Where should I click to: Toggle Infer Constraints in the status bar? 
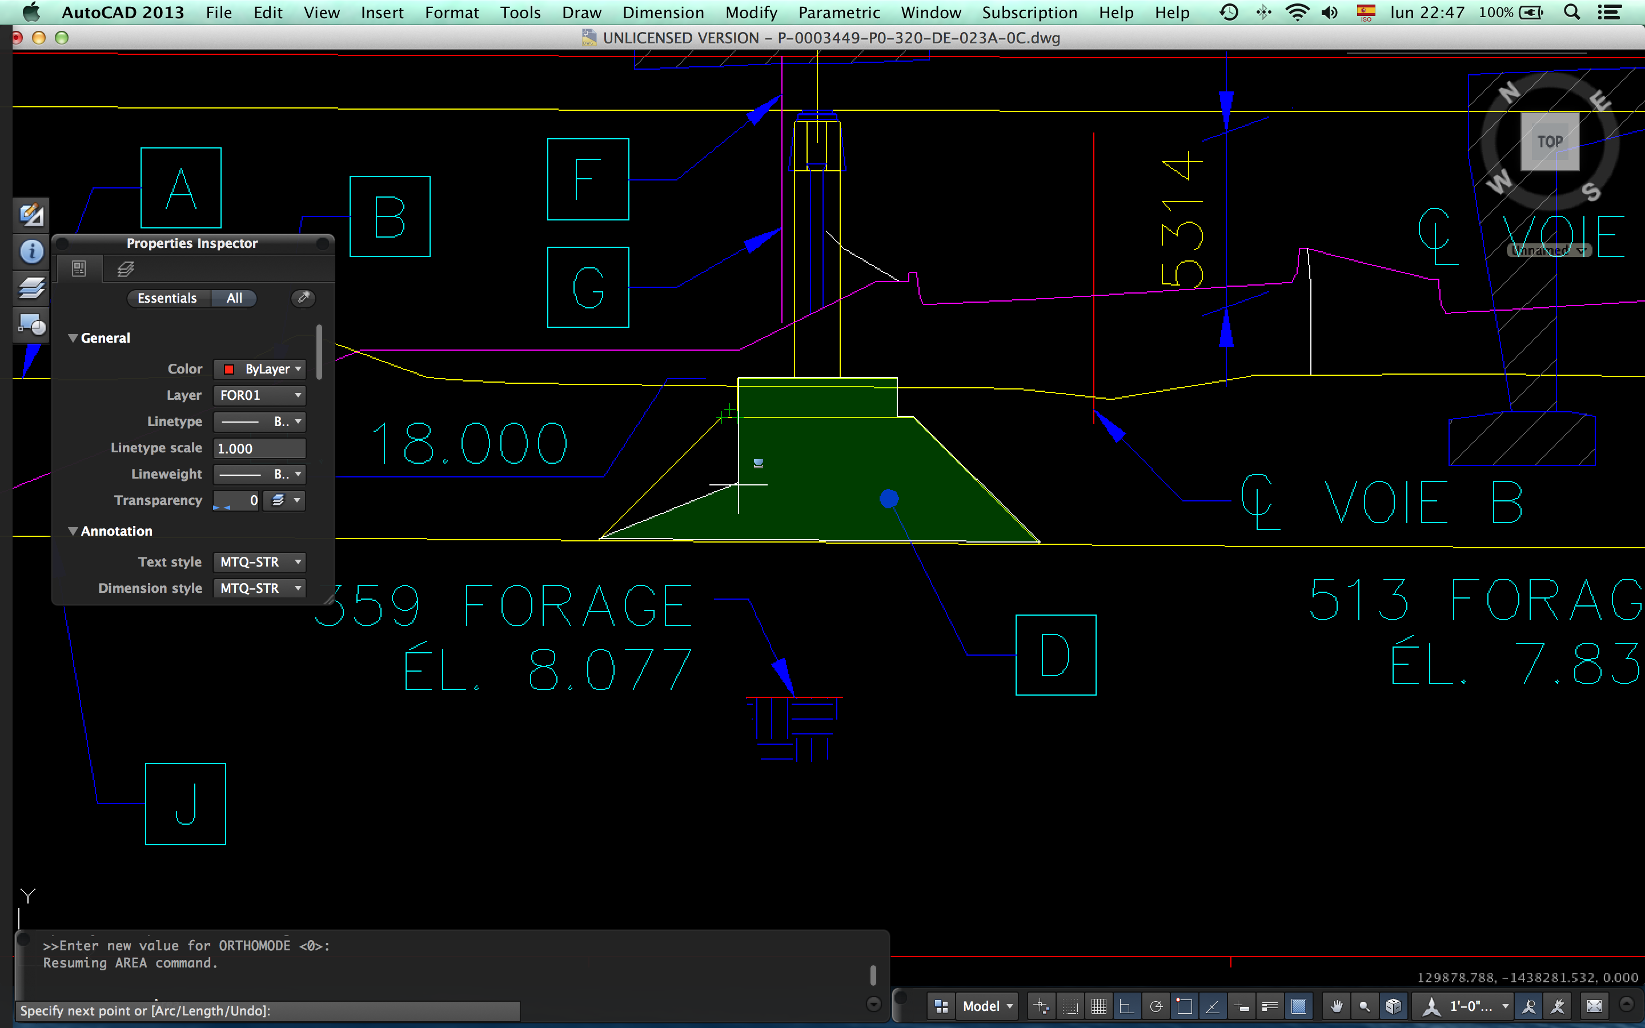tap(1041, 1006)
